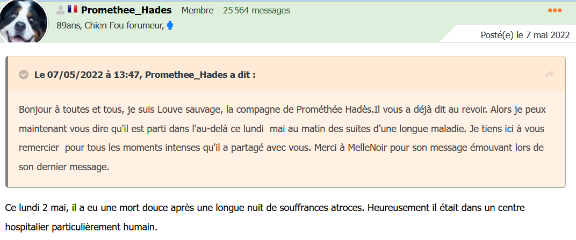This screenshot has width=576, height=240.
Task: Click "89ans, Chien Fou forumeur" member title
Action: 111,26
